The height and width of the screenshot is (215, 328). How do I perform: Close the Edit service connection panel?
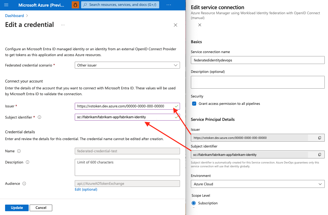(x=200, y=25)
